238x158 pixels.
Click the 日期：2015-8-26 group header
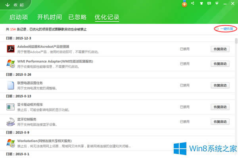[x=19, y=75]
